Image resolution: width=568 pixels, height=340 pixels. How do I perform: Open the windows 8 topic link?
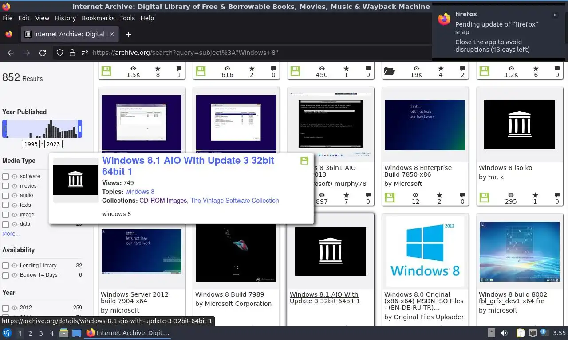pyautogui.click(x=140, y=192)
